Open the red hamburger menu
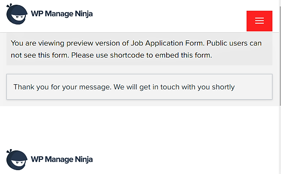Screen dimensions: 281x174 pyautogui.click(x=259, y=21)
